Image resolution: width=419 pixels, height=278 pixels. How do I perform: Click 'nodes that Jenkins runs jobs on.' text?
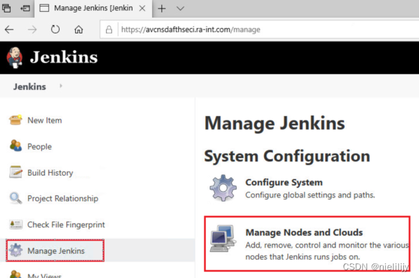(x=302, y=256)
